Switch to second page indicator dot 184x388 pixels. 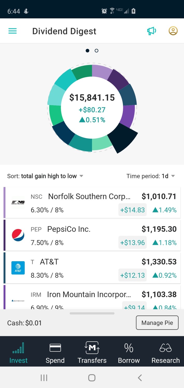click(96, 51)
